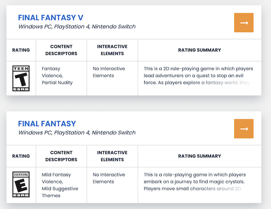Open the FINAL FANTASY V title link
Screen dimensions: 271x209
tap(50, 17)
